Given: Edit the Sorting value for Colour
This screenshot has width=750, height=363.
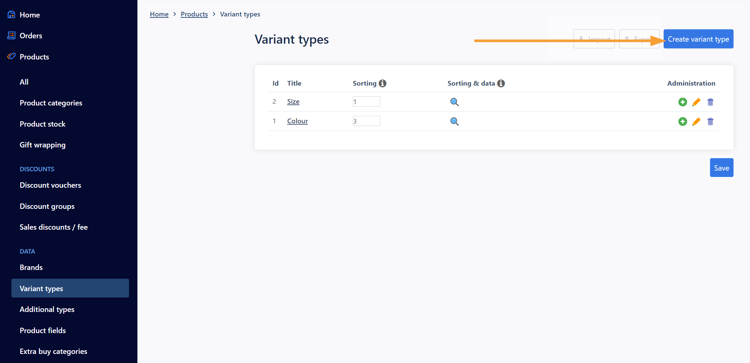Looking at the screenshot, I should tap(366, 121).
